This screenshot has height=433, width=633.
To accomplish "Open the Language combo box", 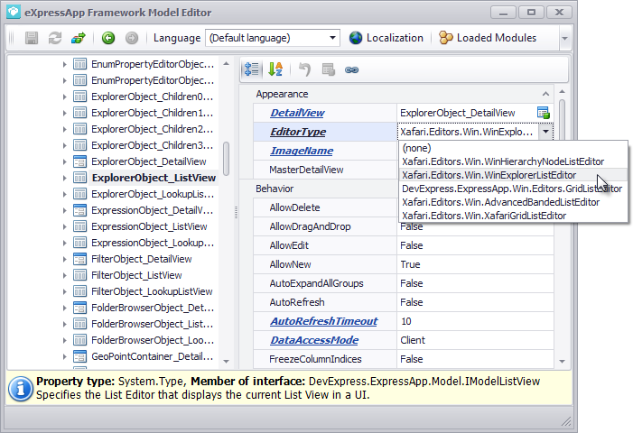I will (x=273, y=38).
